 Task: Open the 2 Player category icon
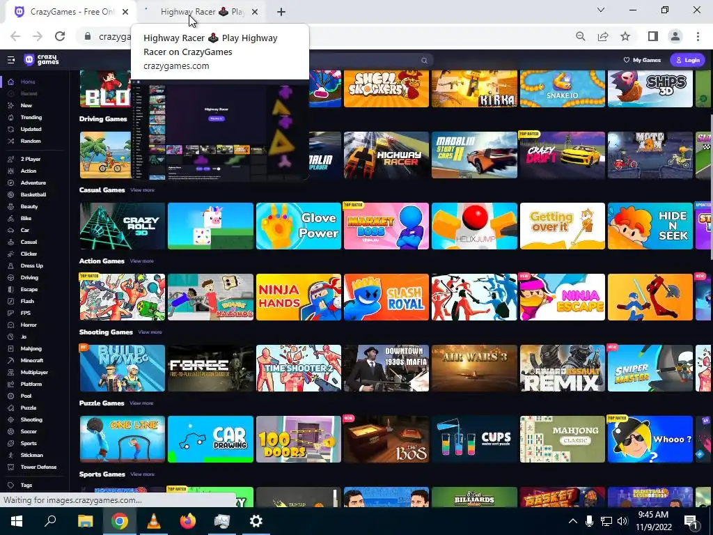11,160
